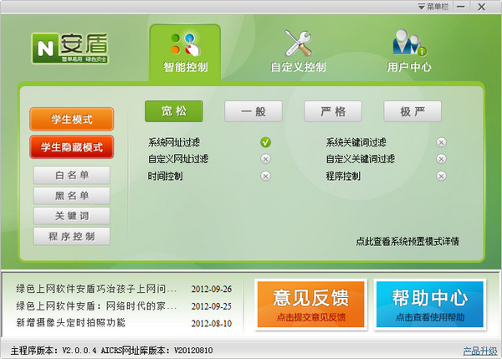502x359 pixels.
Task: Enable 自定义关键词过滤 status icon
Action: click(x=441, y=159)
